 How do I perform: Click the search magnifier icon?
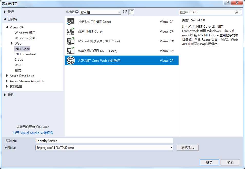(x=237, y=12)
